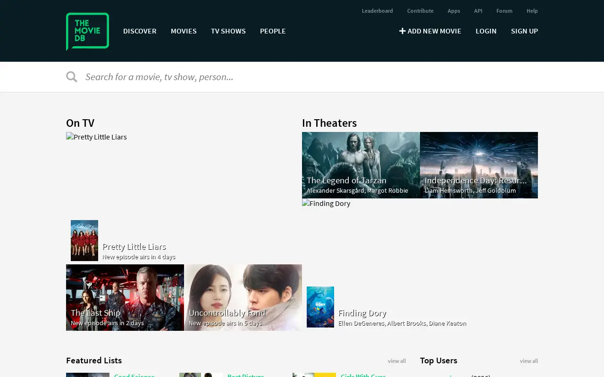Click 'New episode airs in 4 days' text

click(x=139, y=257)
